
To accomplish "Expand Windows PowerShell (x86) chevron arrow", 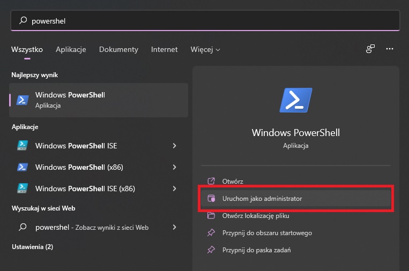I will click(x=175, y=167).
